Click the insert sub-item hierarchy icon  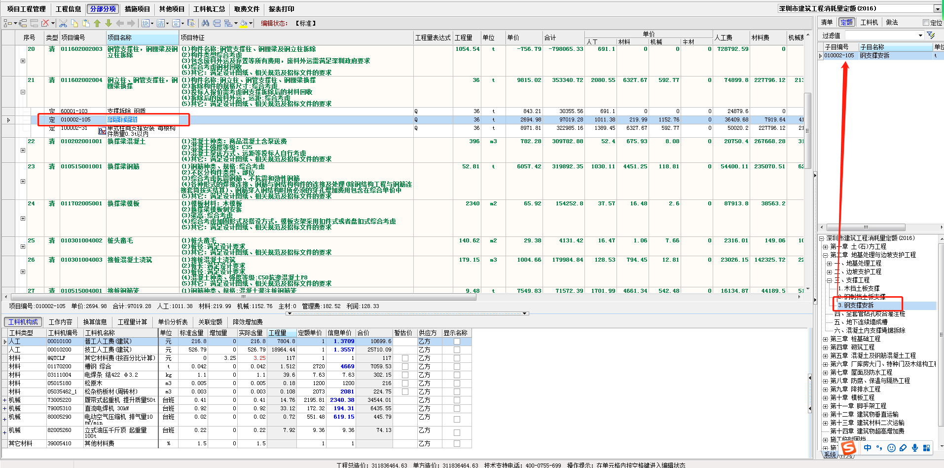23,23
